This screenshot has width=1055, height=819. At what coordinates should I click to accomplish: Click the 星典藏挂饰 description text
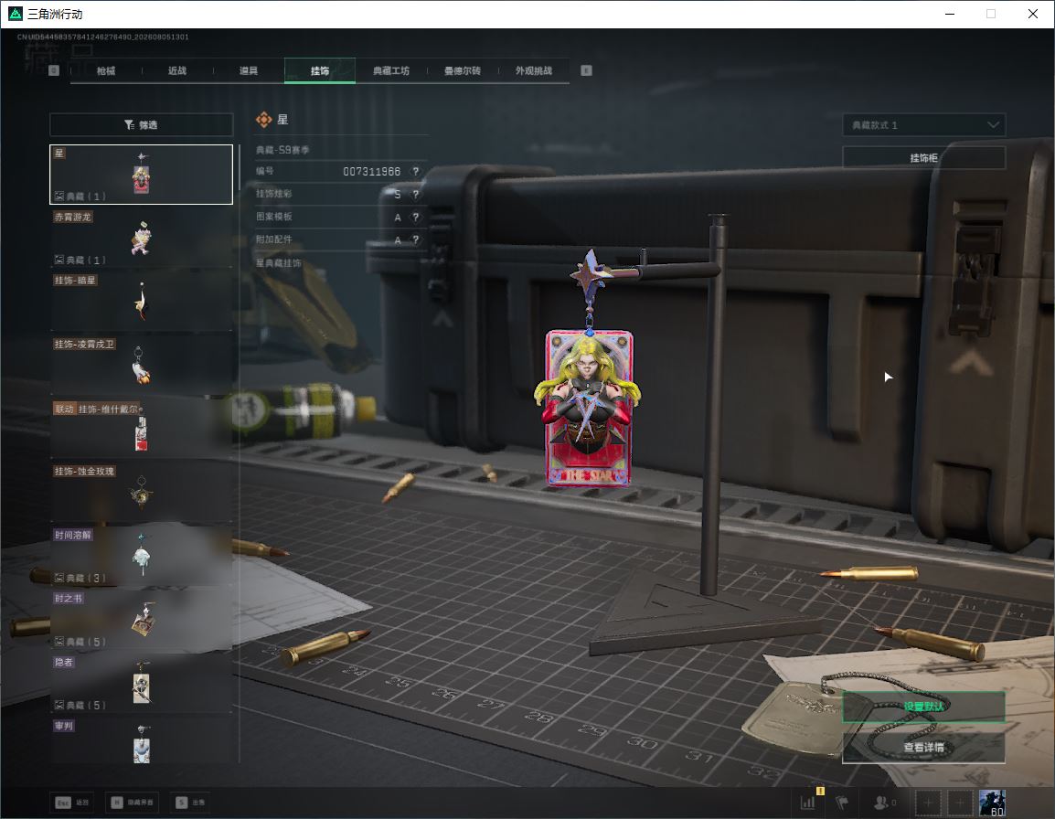pyautogui.click(x=278, y=263)
